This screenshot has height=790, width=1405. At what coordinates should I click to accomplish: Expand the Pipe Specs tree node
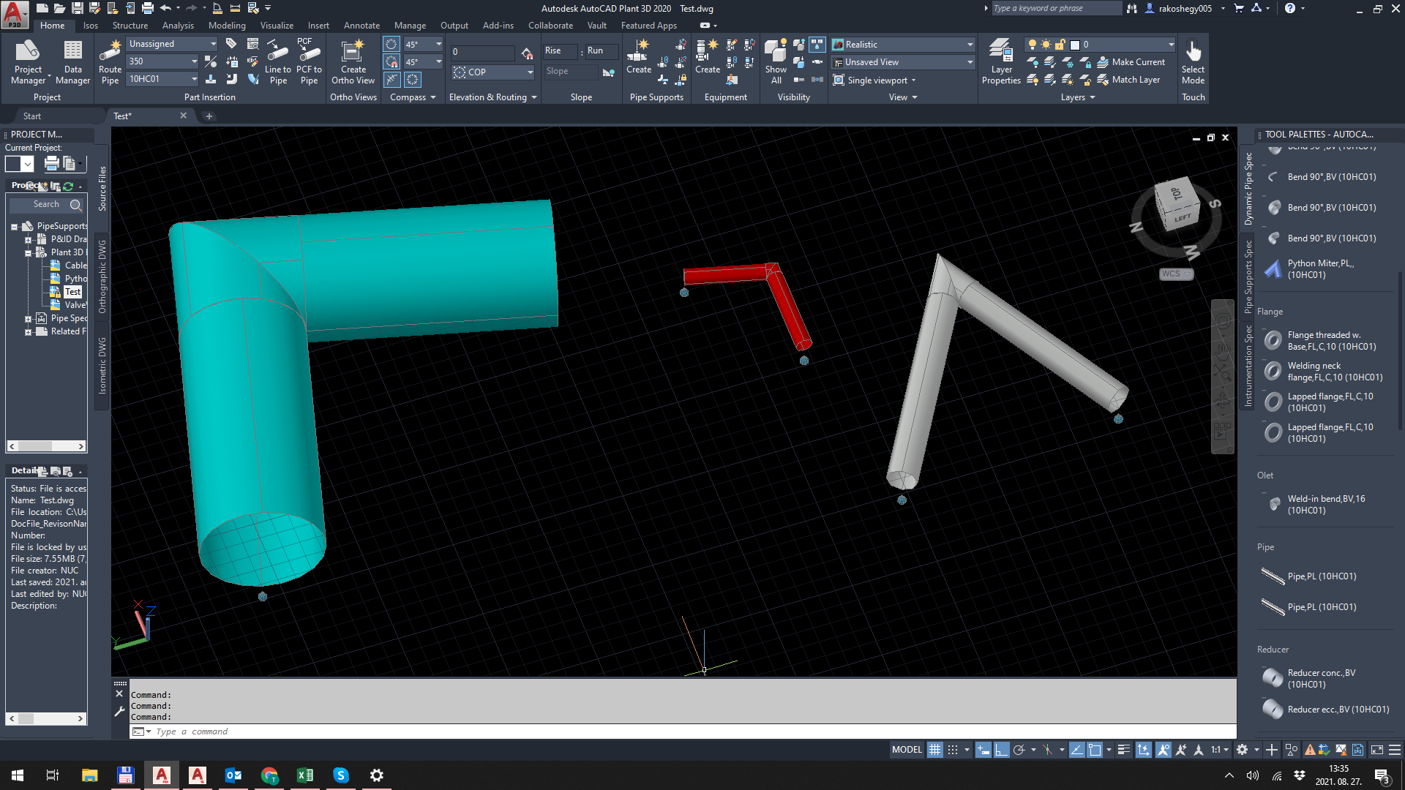click(28, 318)
